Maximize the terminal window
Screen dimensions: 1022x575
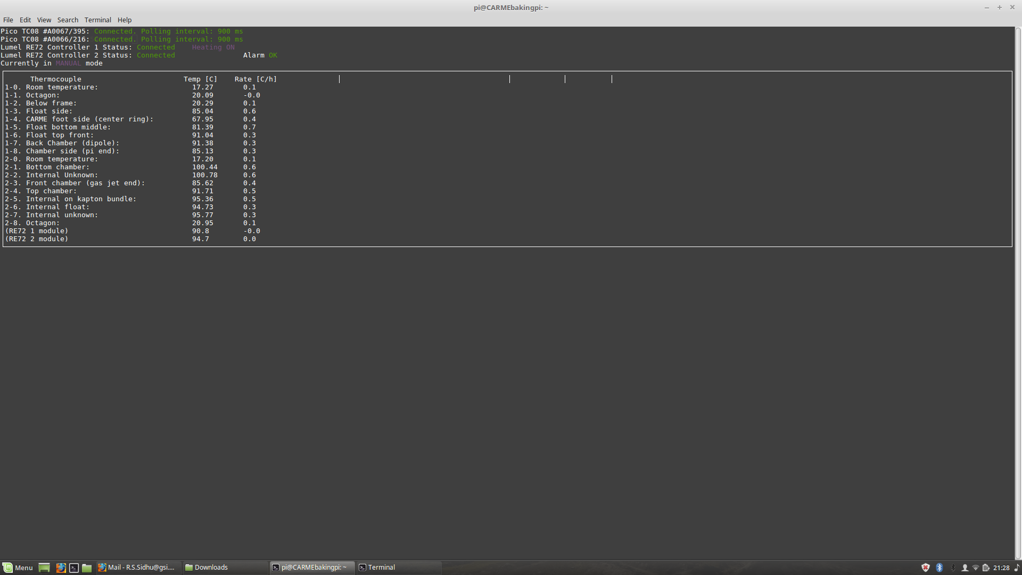point(1000,7)
